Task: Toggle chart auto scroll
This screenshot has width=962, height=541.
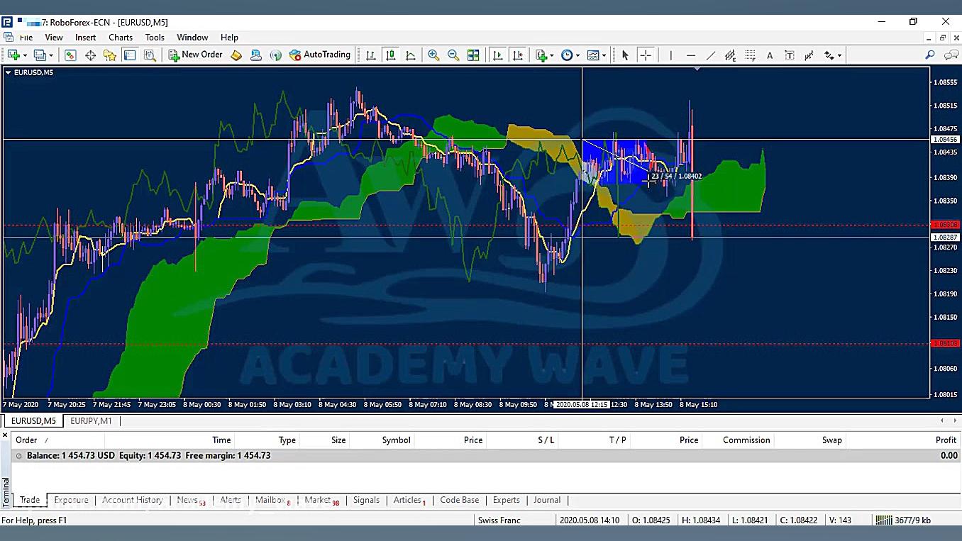Action: click(x=498, y=55)
